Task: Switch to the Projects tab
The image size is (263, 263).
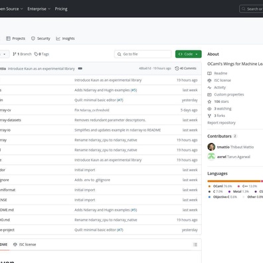Action: coord(15,39)
